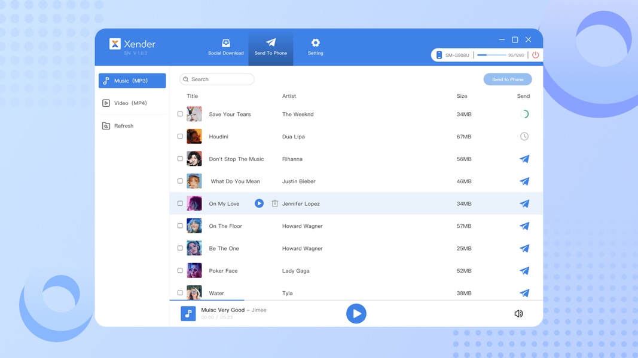Click artist name Lady Gaga
This screenshot has height=358, width=638.
click(x=296, y=271)
